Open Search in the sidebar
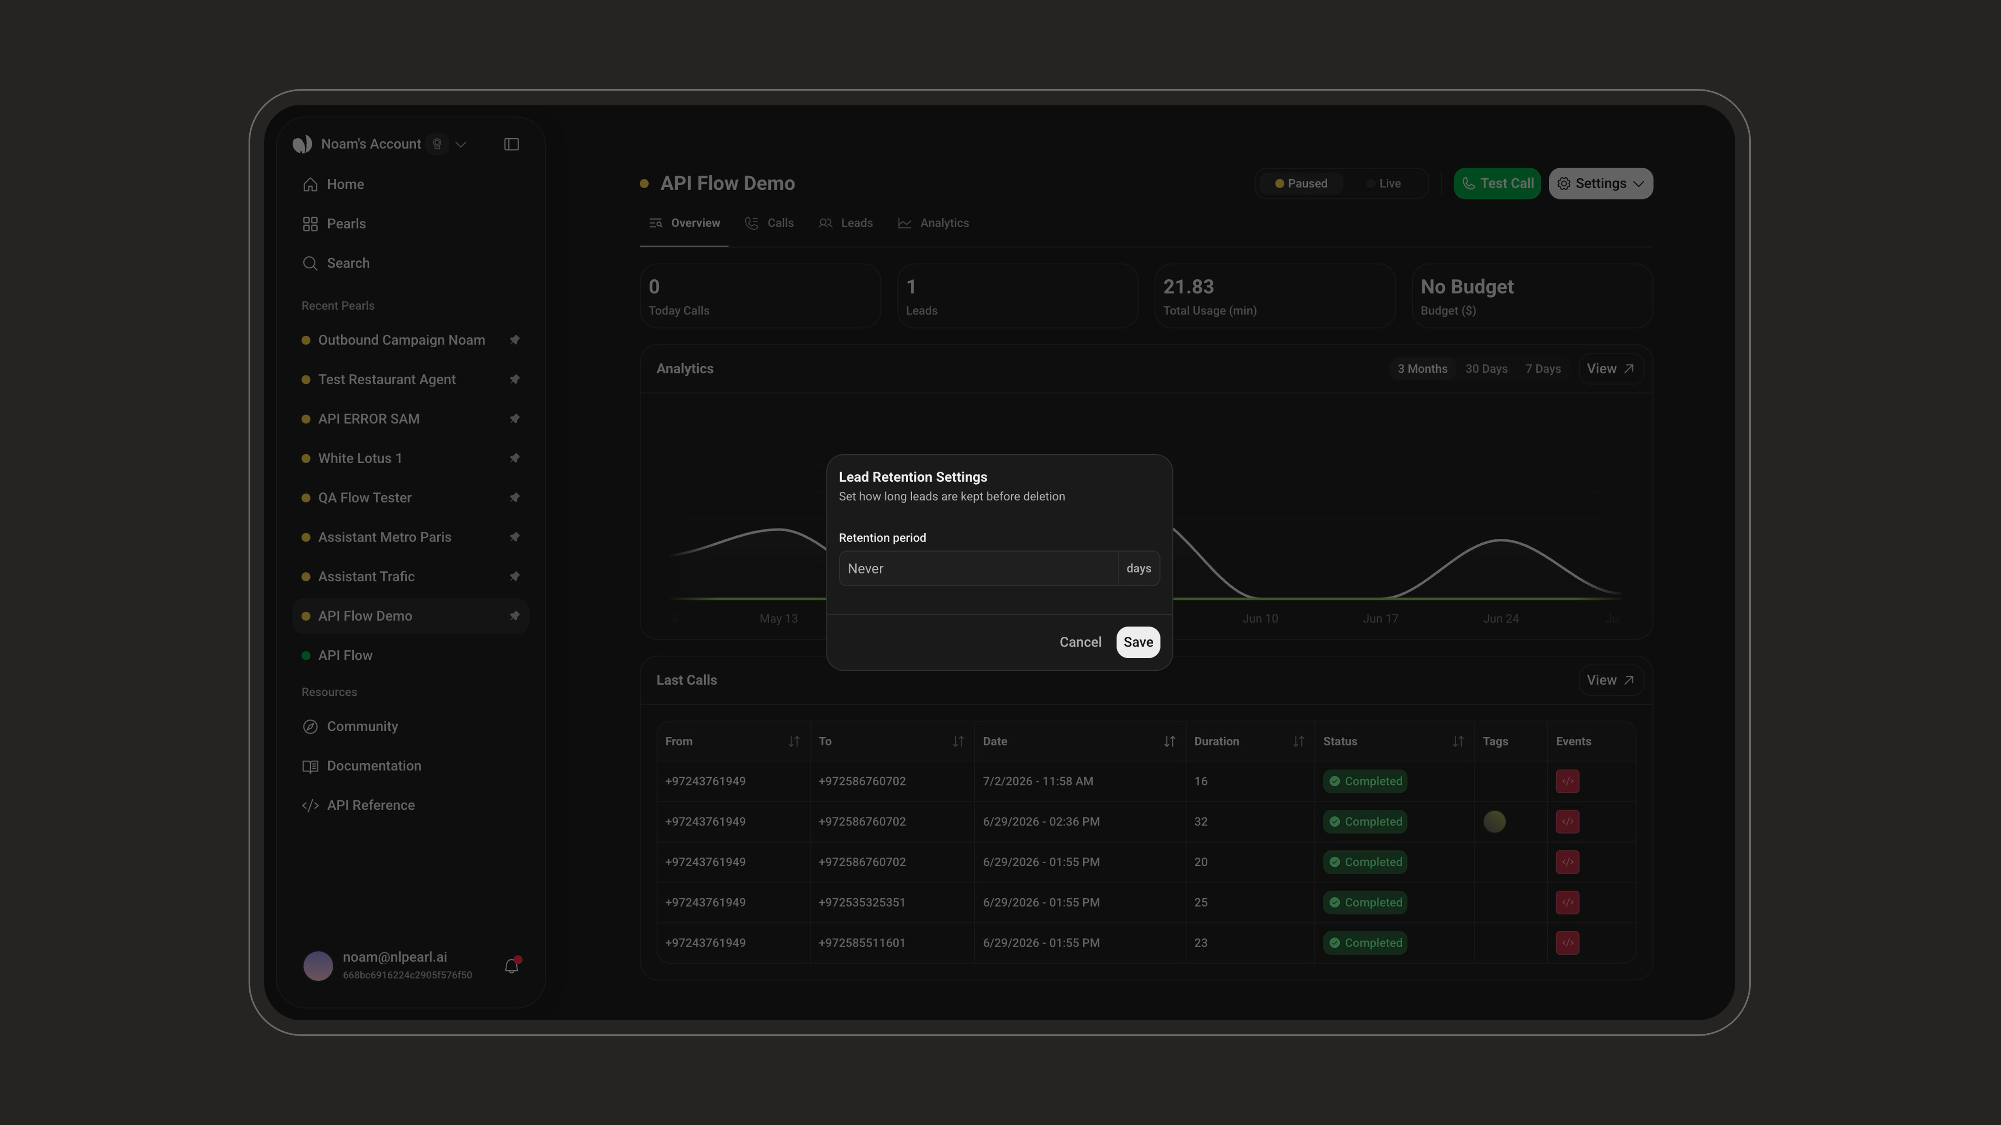The height and width of the screenshot is (1125, 2001). pyautogui.click(x=410, y=263)
